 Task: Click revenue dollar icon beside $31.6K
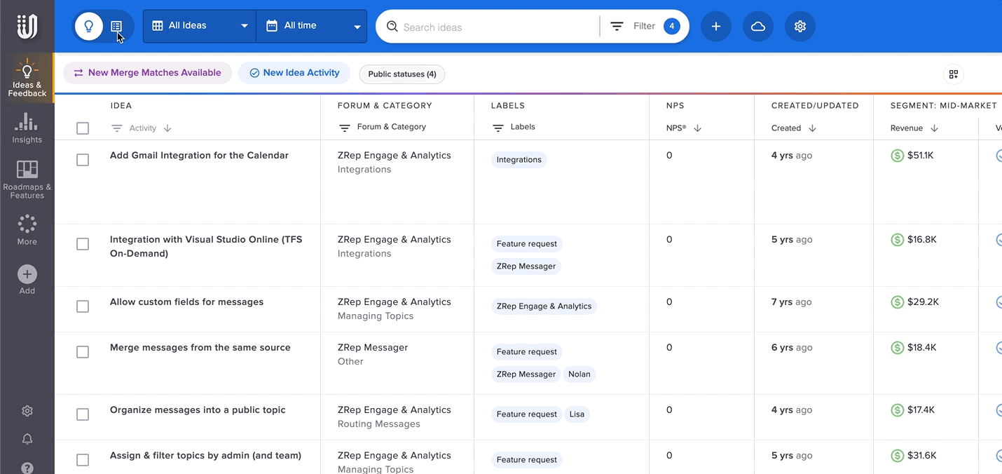(897, 456)
